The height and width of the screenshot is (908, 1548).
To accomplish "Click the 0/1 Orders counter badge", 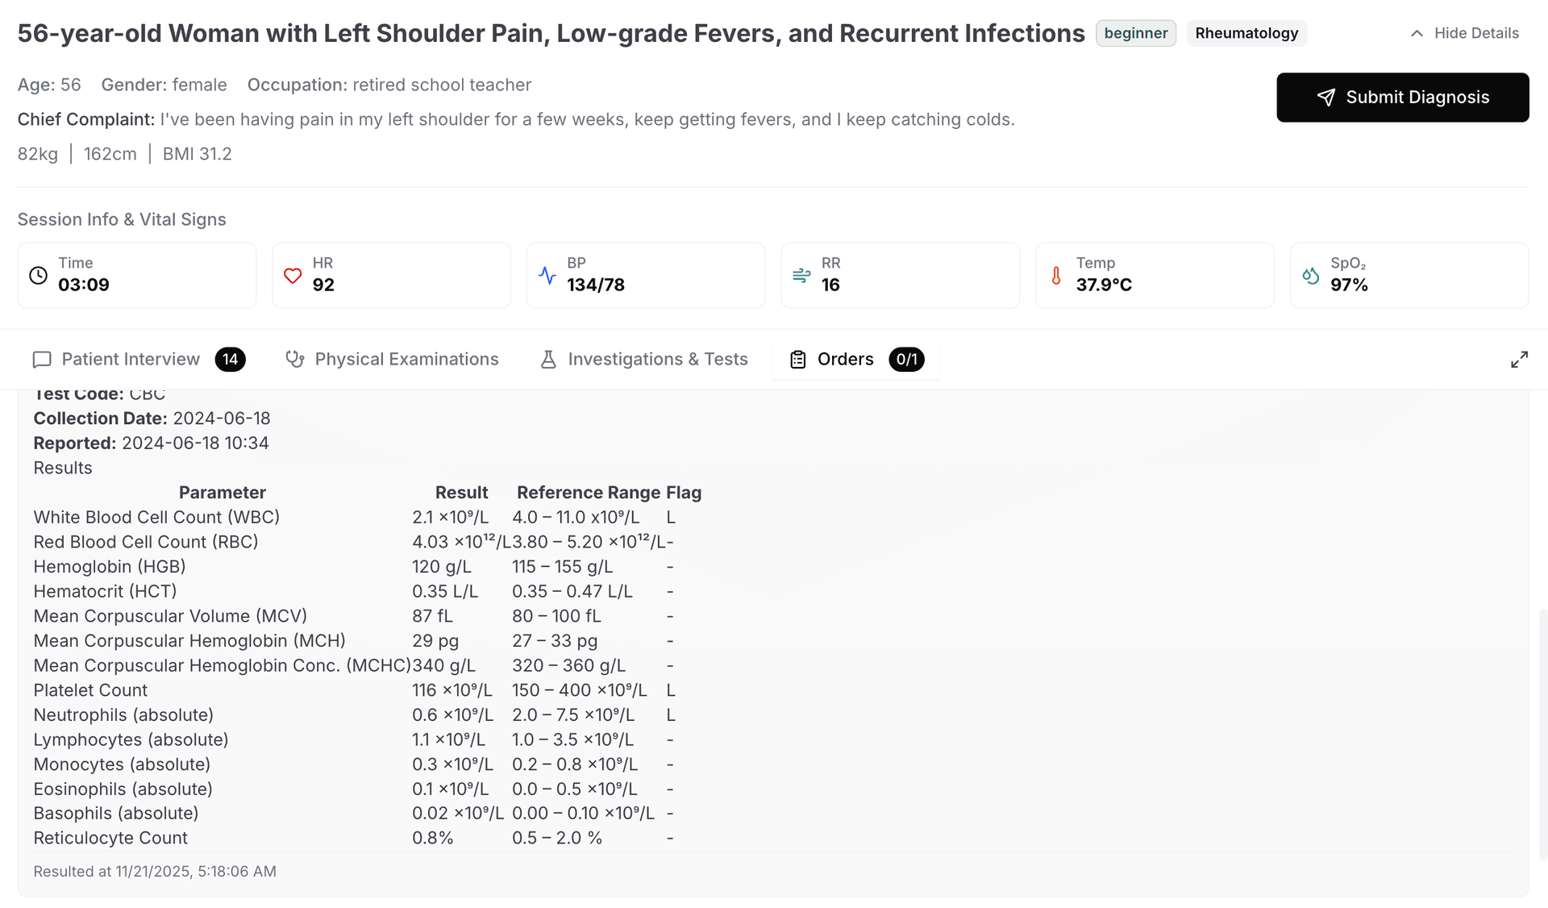I will tap(906, 360).
